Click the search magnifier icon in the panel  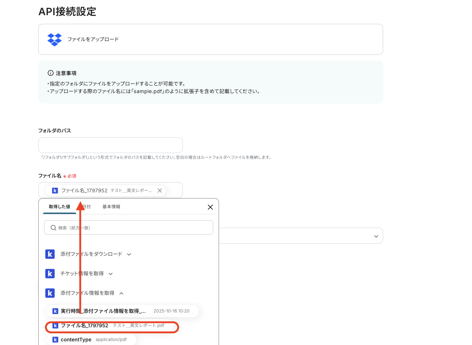(x=53, y=227)
